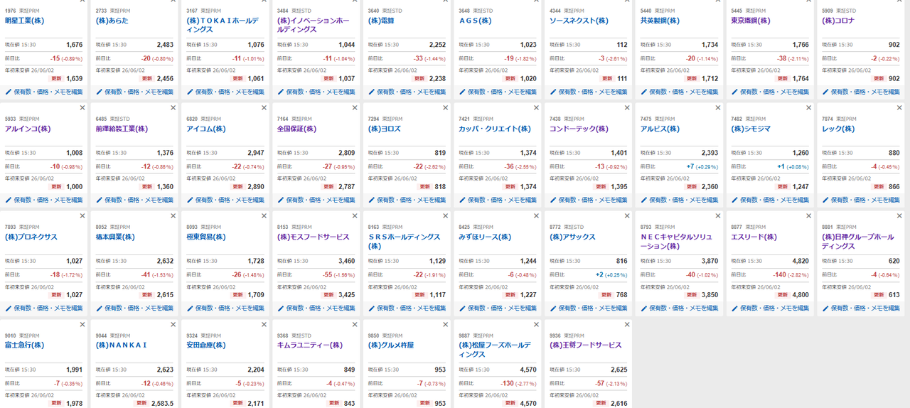Click 保有数・価格・メモを編集 on シモジマ card
The height and width of the screenshot is (408, 910).
pos(774,200)
